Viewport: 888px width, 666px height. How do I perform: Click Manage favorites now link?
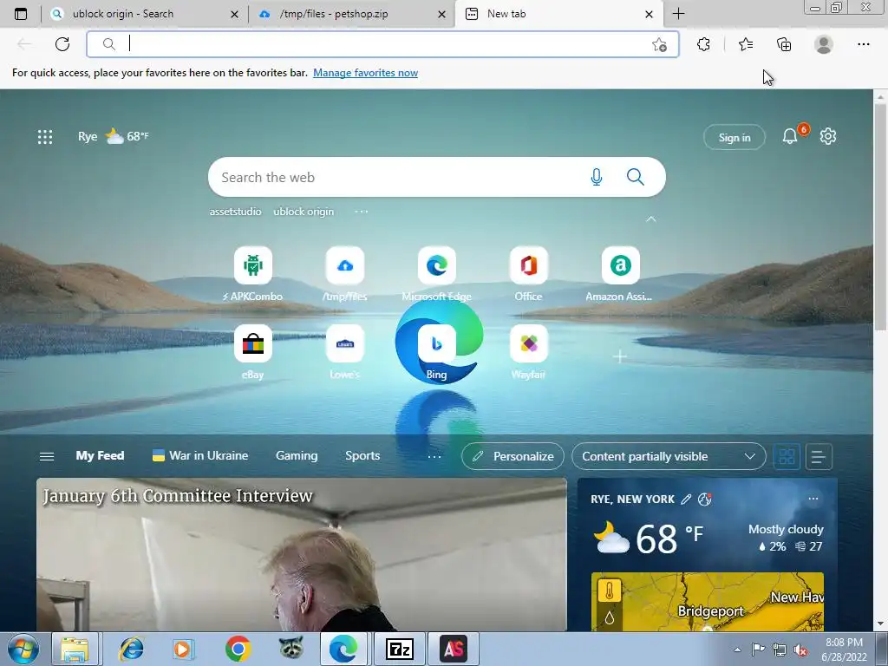tap(365, 73)
